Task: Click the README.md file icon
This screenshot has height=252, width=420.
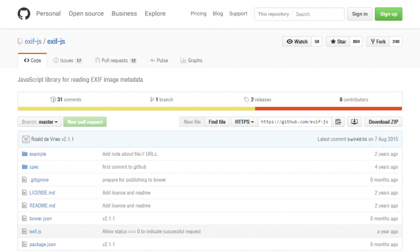Action: coord(25,206)
